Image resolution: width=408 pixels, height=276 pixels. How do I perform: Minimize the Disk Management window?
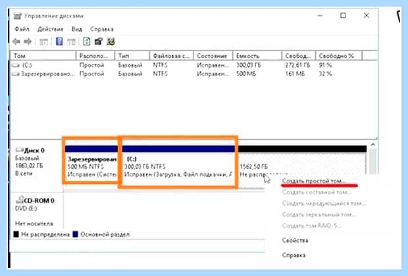pos(320,16)
